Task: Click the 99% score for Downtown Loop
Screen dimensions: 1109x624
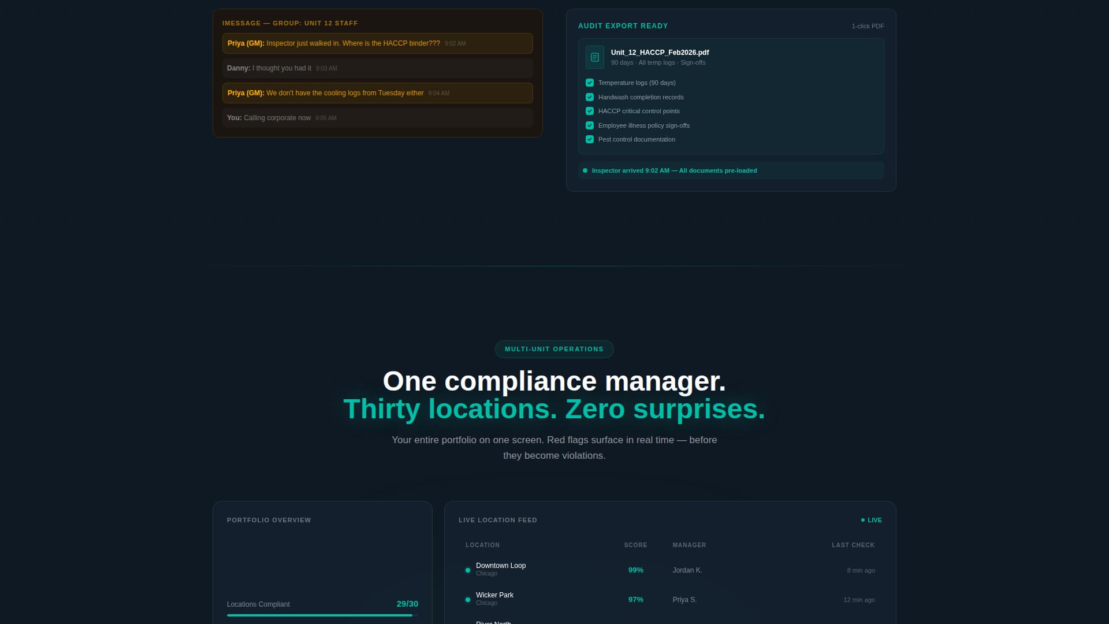Action: click(635, 570)
